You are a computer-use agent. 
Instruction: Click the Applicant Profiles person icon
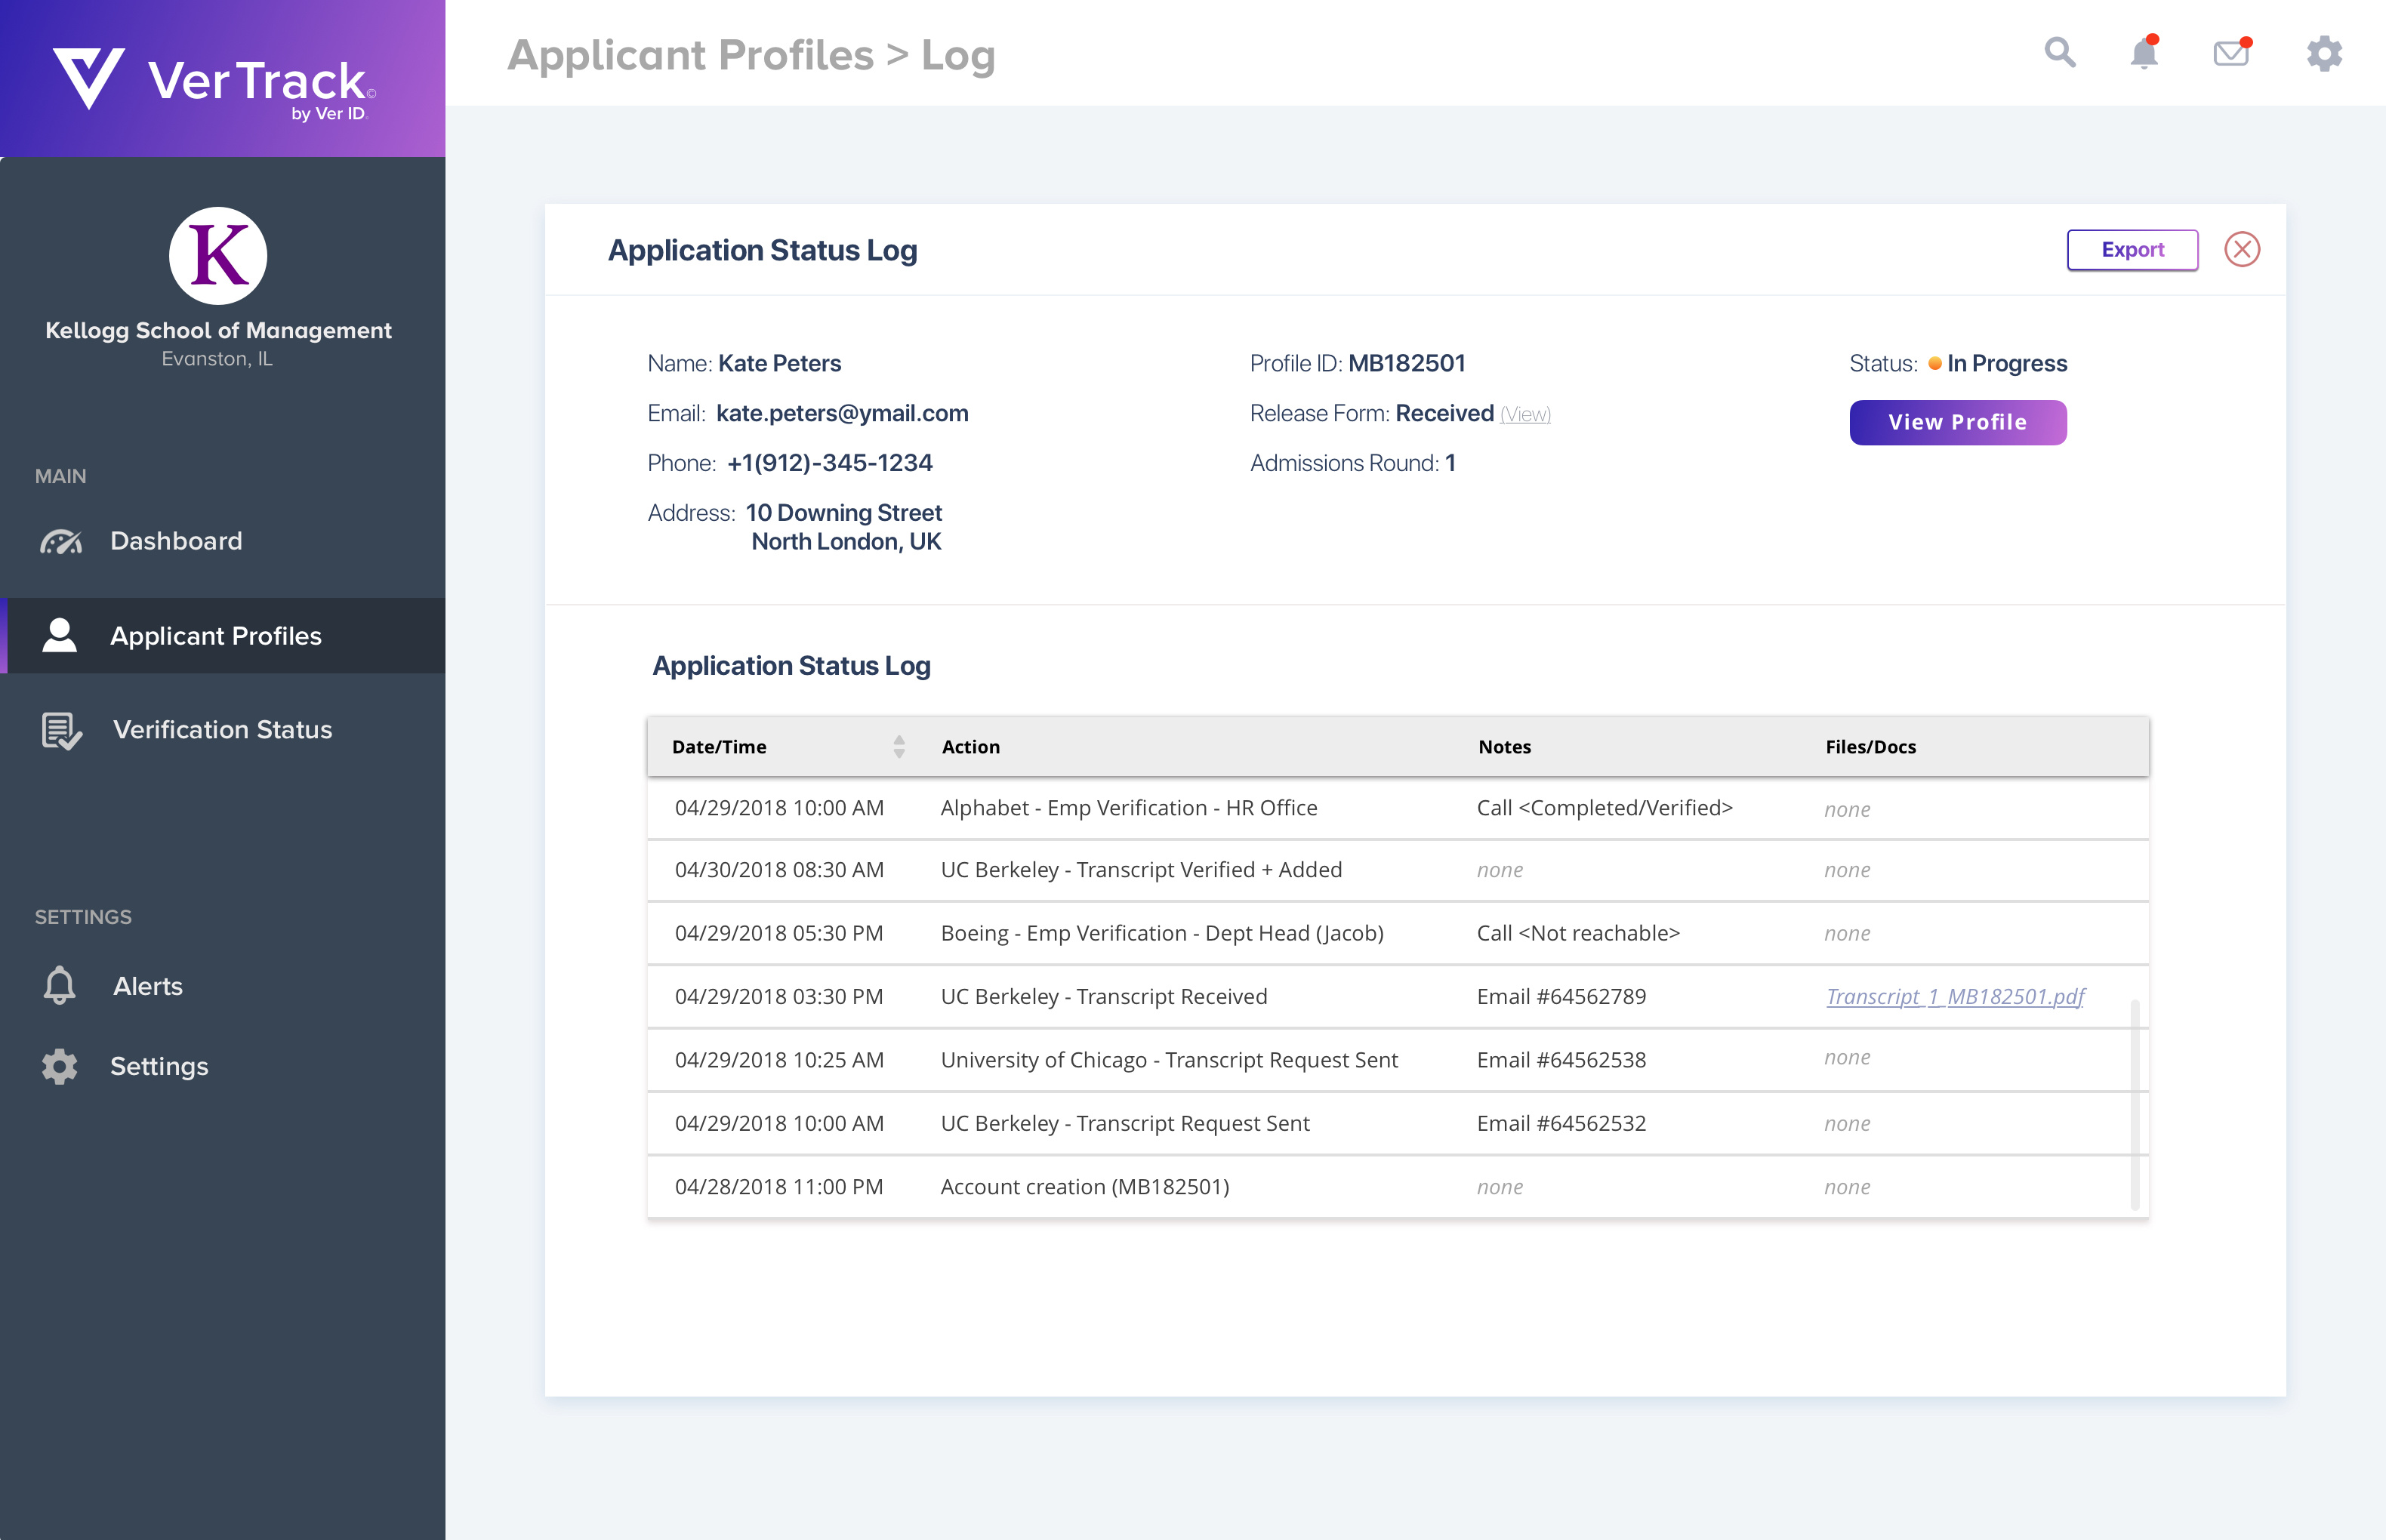pyautogui.click(x=60, y=635)
